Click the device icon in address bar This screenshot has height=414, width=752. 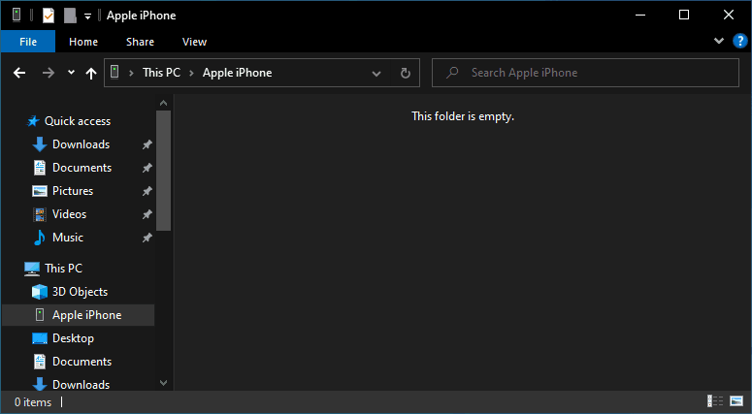tap(114, 73)
